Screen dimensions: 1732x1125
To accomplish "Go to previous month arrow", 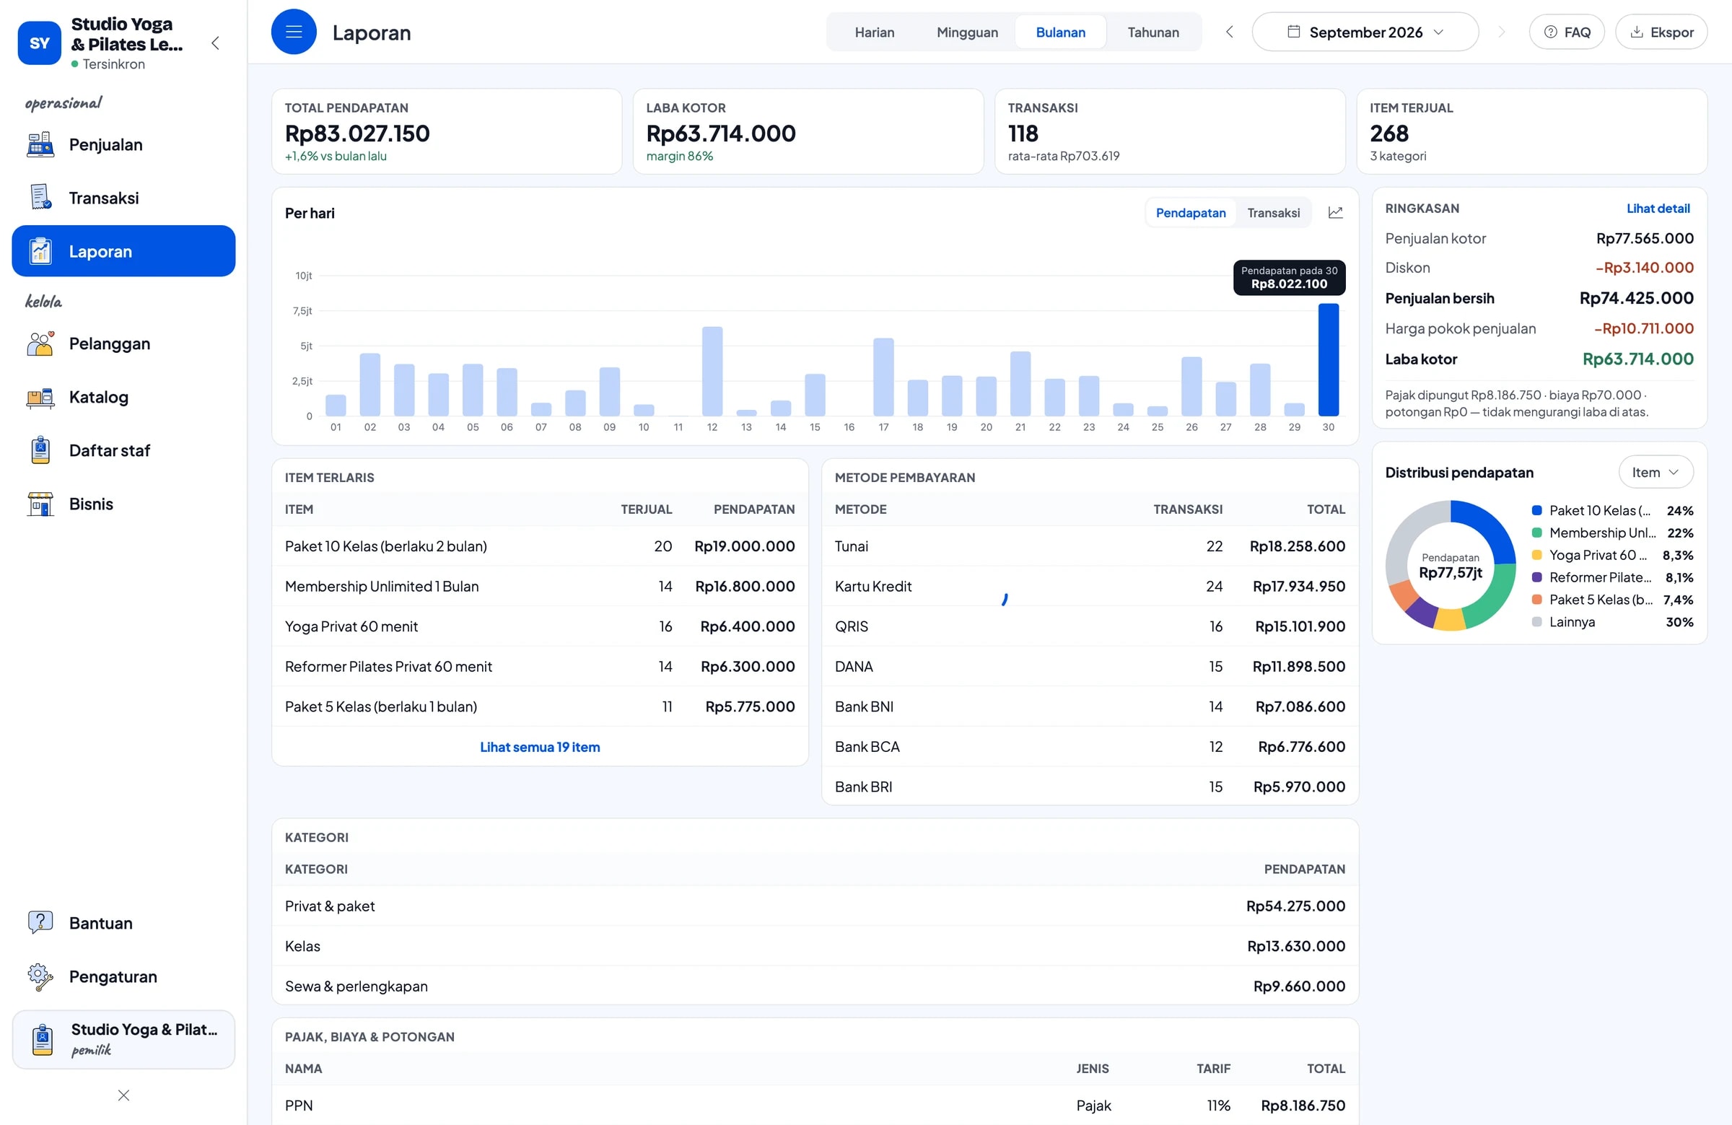I will coord(1229,32).
